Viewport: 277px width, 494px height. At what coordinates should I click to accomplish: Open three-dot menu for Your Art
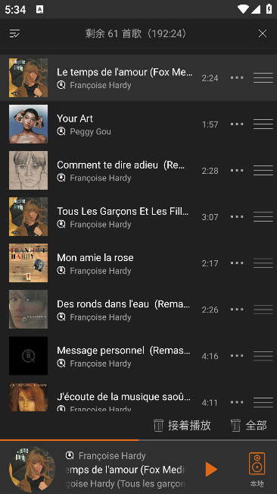pyautogui.click(x=237, y=124)
